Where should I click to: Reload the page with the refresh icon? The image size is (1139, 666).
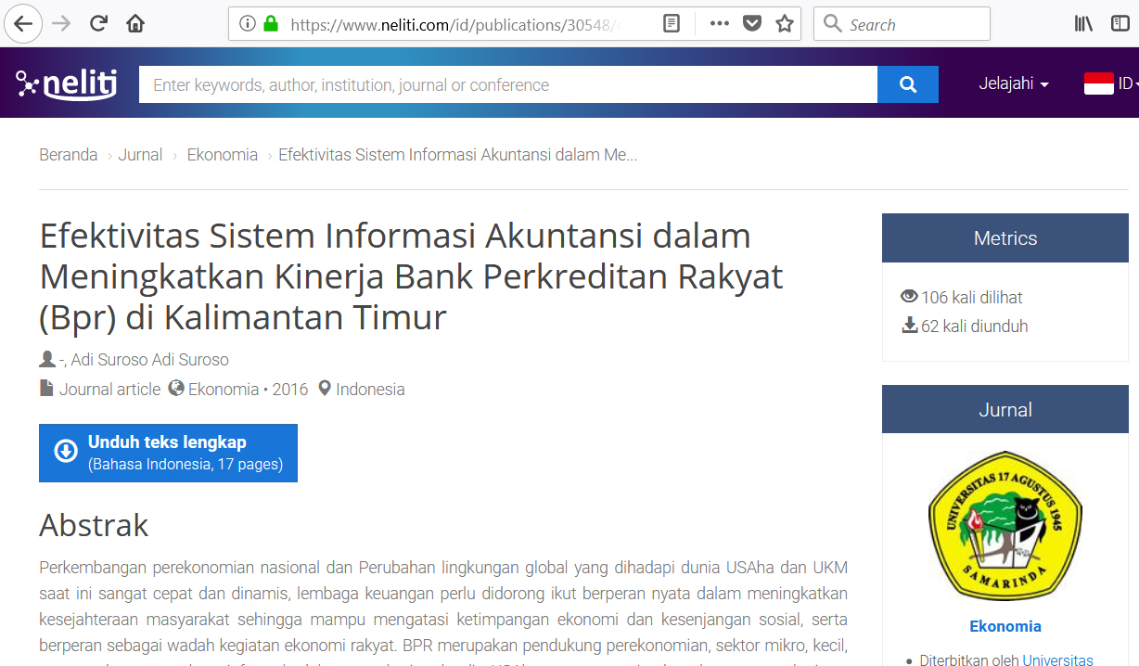(98, 24)
